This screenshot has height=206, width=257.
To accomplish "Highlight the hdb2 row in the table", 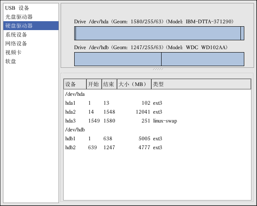I will (x=70, y=148).
